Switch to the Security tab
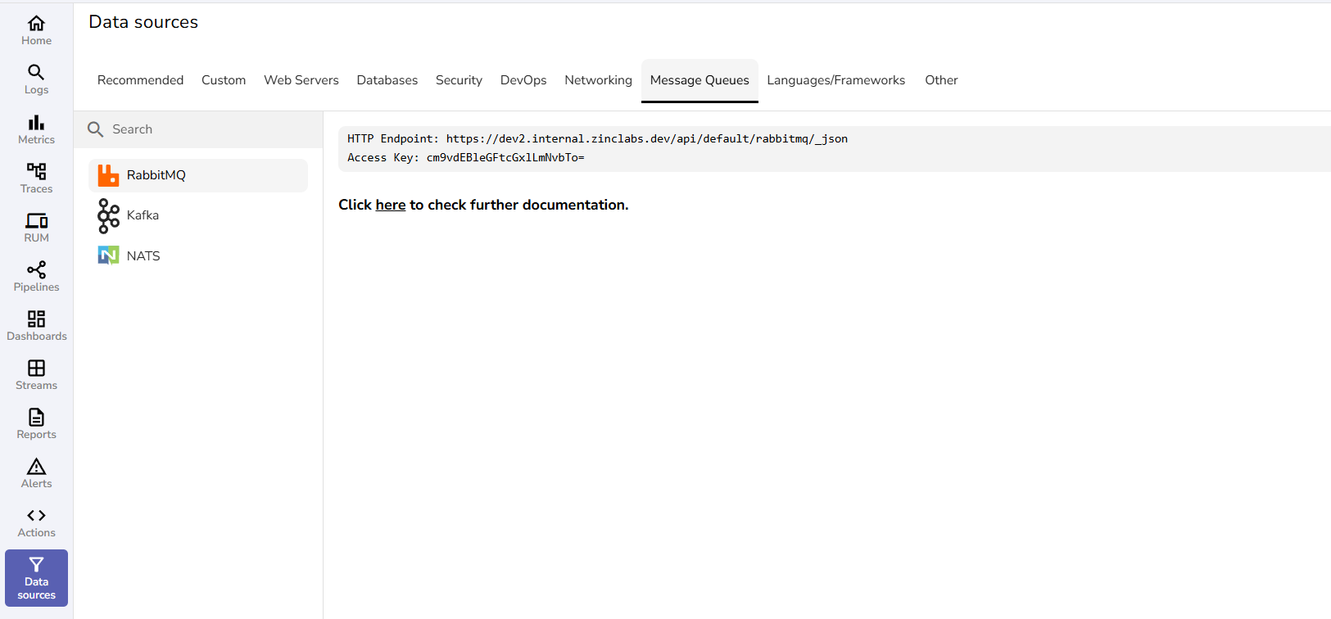 pos(459,80)
